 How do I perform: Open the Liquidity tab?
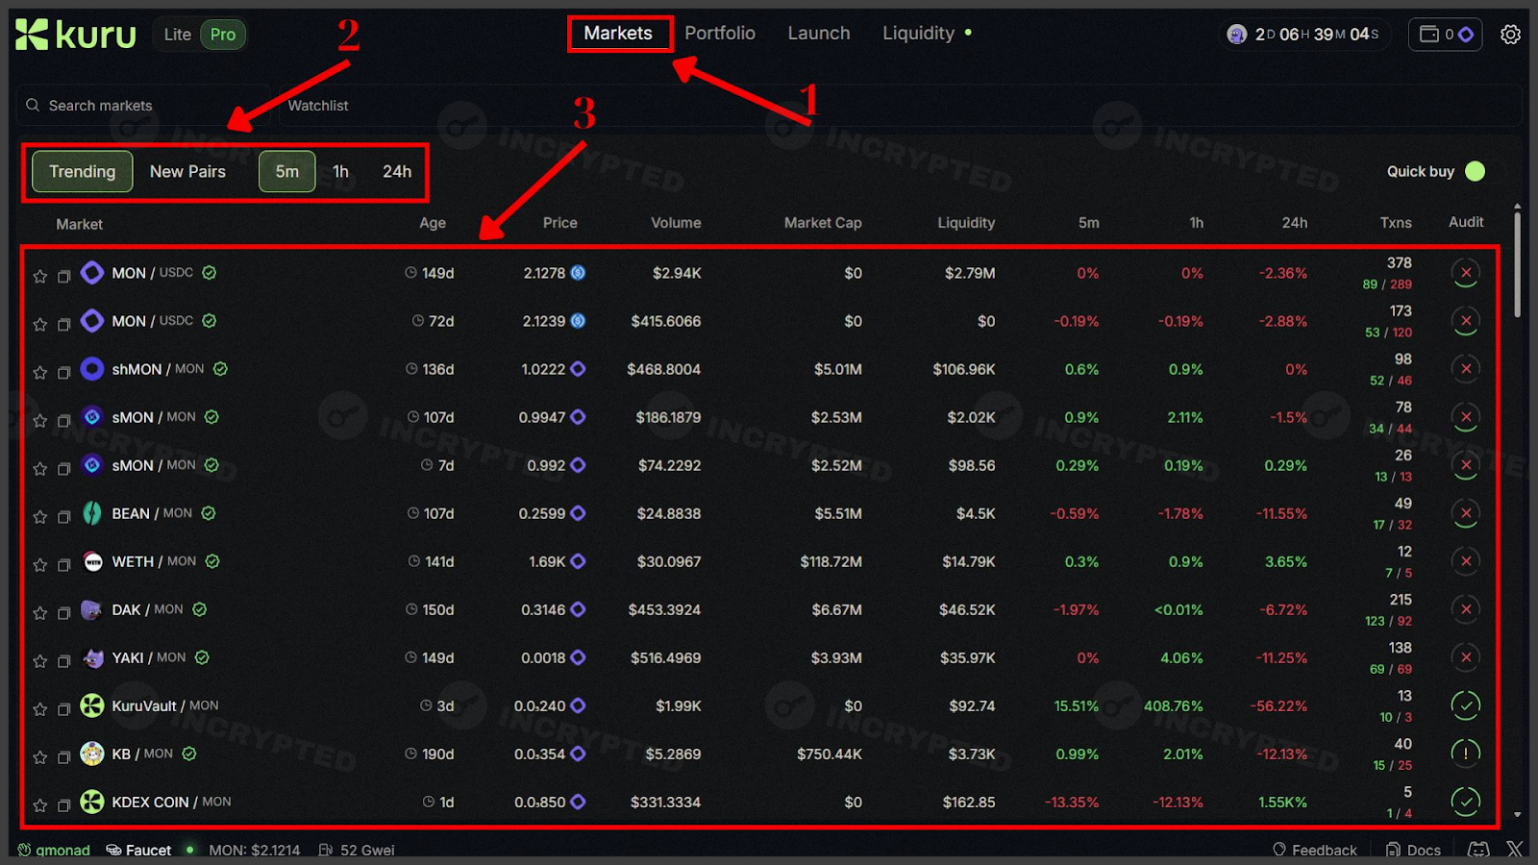click(x=919, y=34)
